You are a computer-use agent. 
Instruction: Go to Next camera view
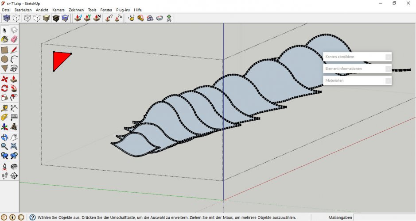(x=14, y=156)
